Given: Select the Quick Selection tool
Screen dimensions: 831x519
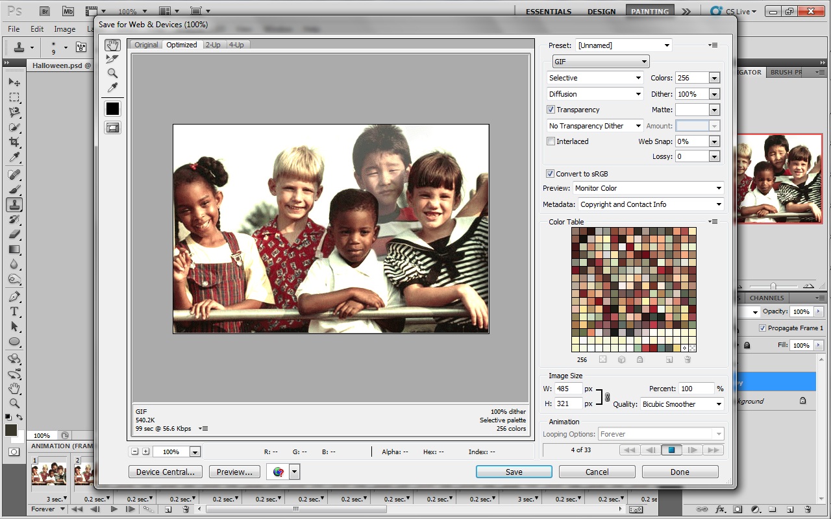Looking at the screenshot, I should coord(14,127).
